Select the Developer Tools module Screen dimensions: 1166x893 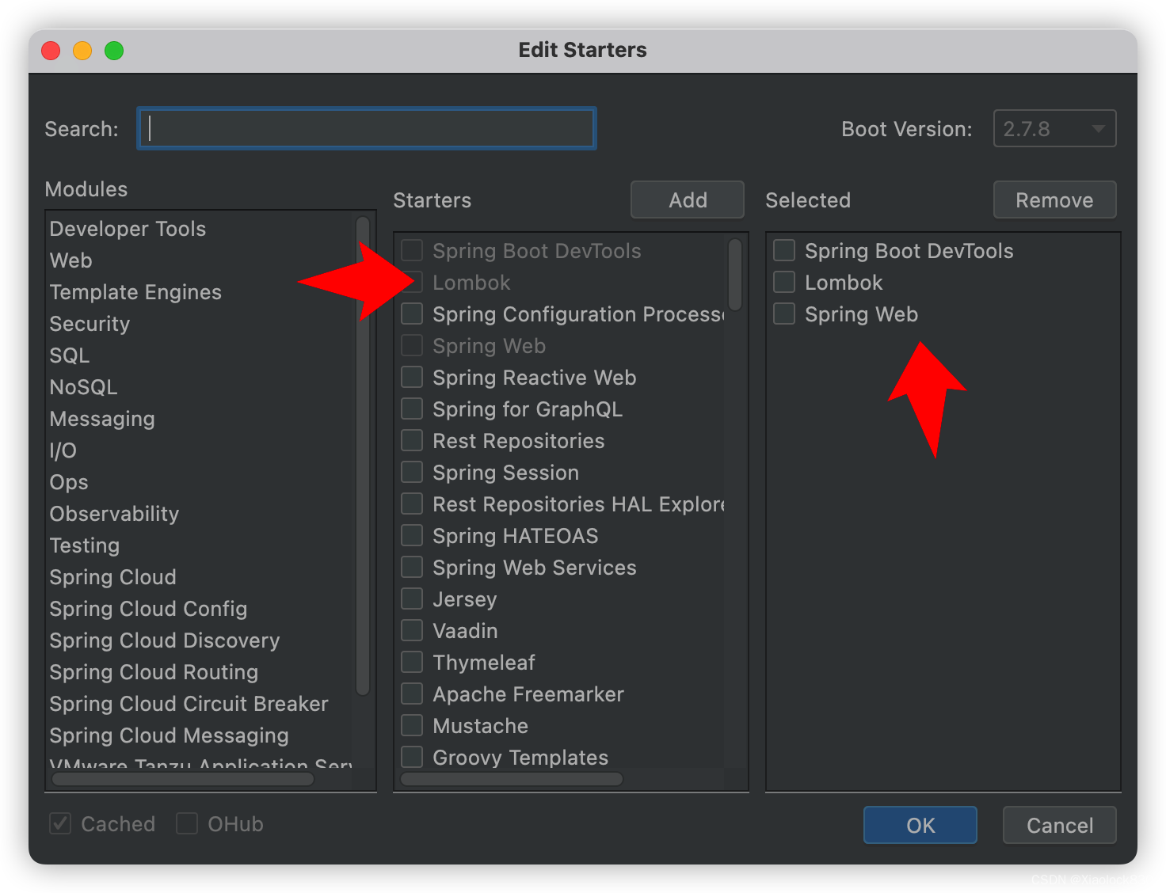tap(128, 229)
